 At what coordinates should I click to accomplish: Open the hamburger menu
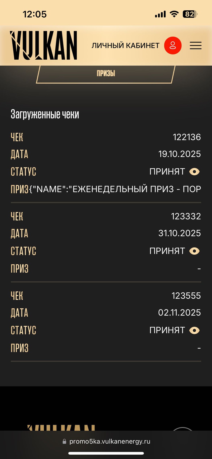[x=196, y=46]
